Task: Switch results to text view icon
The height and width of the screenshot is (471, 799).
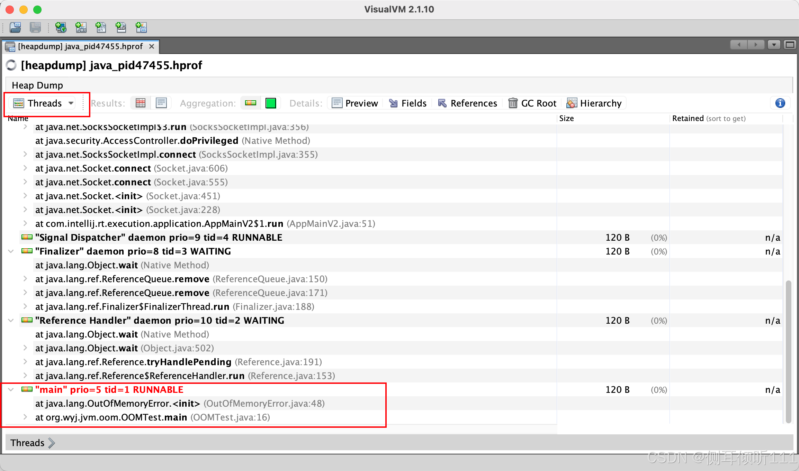Action: [161, 103]
